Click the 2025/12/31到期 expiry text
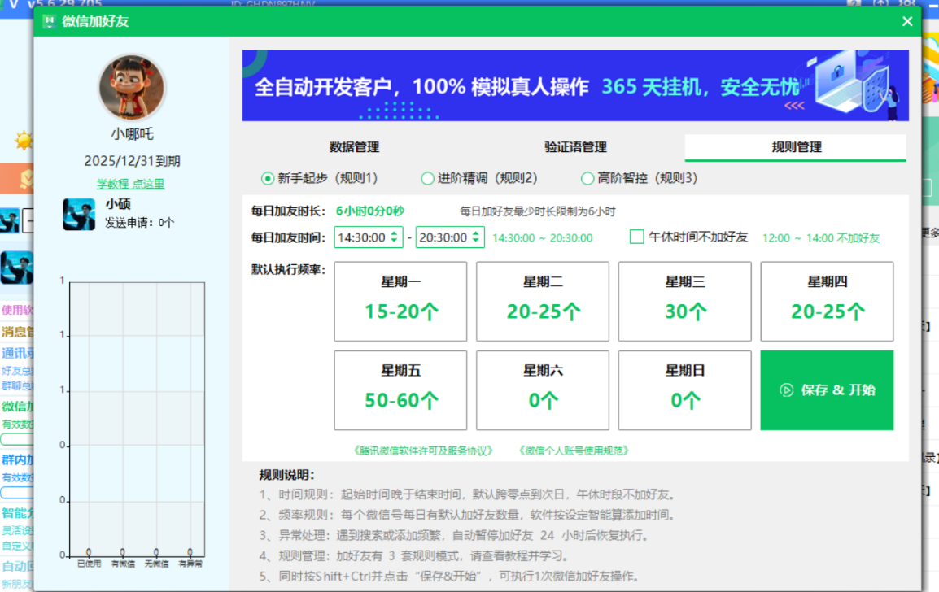The image size is (939, 592). (132, 161)
